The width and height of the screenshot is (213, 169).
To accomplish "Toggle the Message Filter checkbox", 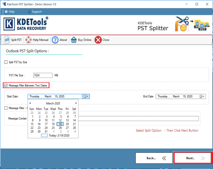I will tap(6, 108).
